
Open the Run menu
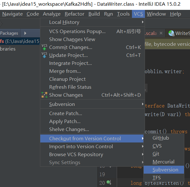click(108, 14)
